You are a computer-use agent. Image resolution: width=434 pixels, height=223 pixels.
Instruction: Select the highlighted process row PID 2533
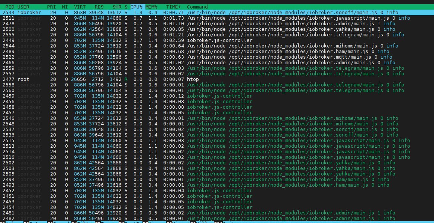pyautogui.click(x=217, y=12)
